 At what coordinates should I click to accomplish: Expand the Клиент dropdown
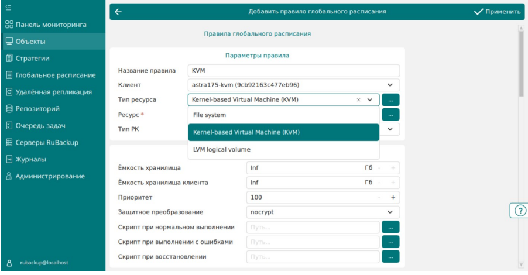coord(390,85)
